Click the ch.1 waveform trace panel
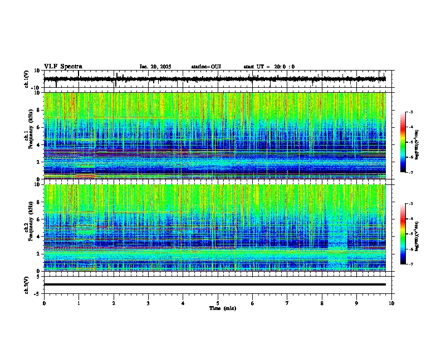Viewport: 441px width, 340px height. coord(219,79)
